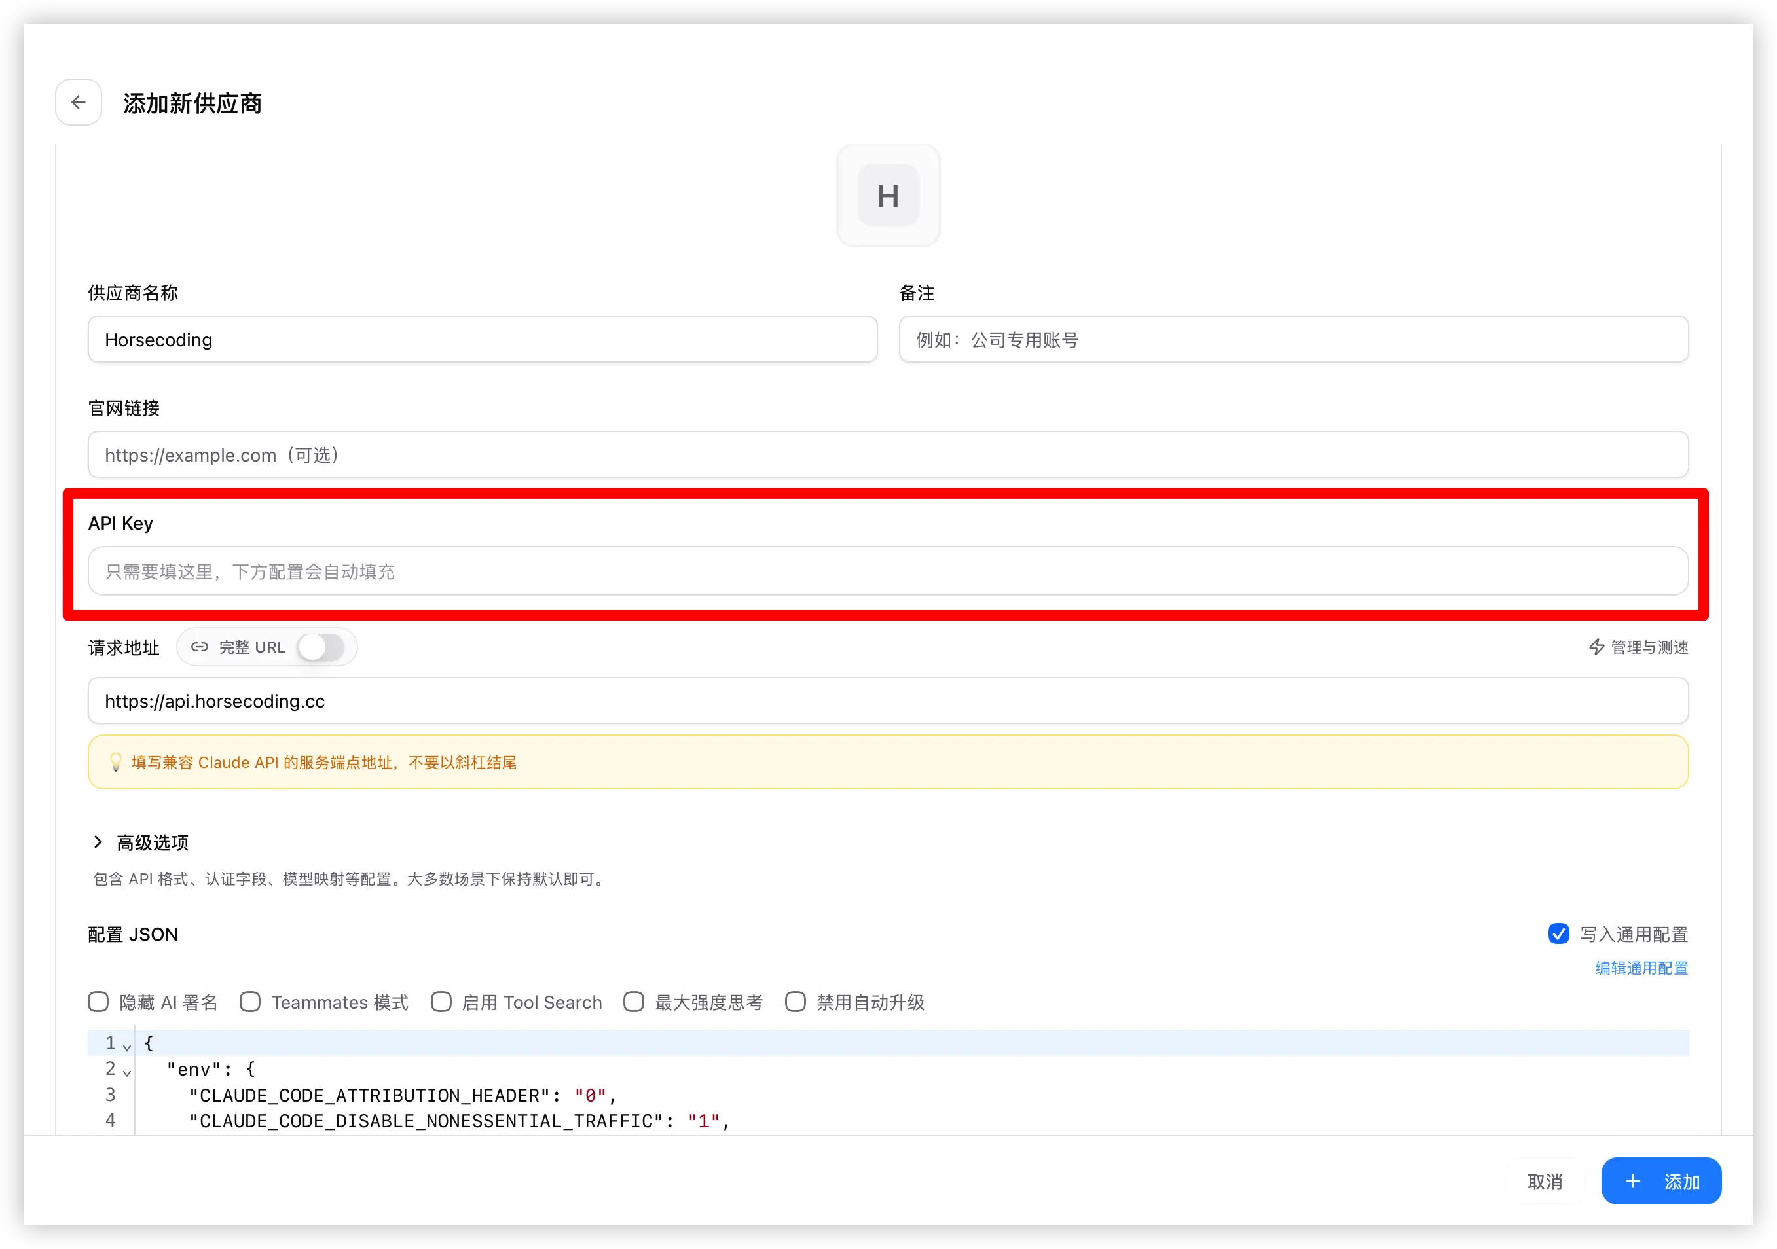Toggle the 完整 URL switch
Screen dimensions: 1777x1249
[320, 647]
